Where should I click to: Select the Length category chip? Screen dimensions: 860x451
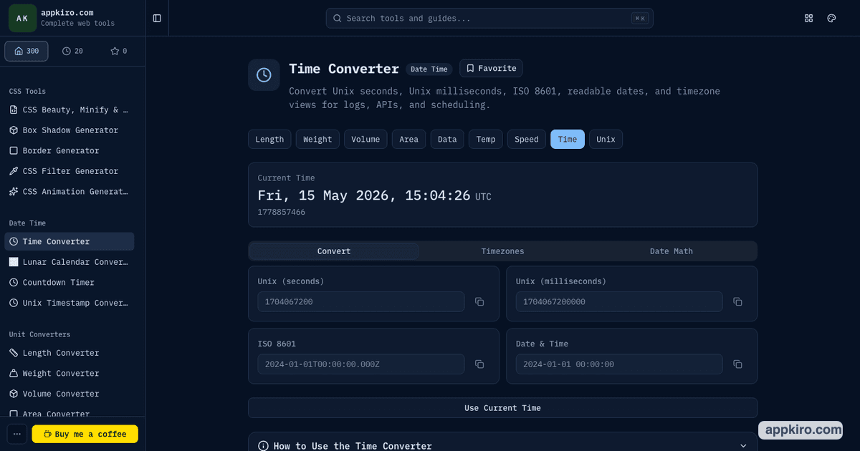click(269, 139)
